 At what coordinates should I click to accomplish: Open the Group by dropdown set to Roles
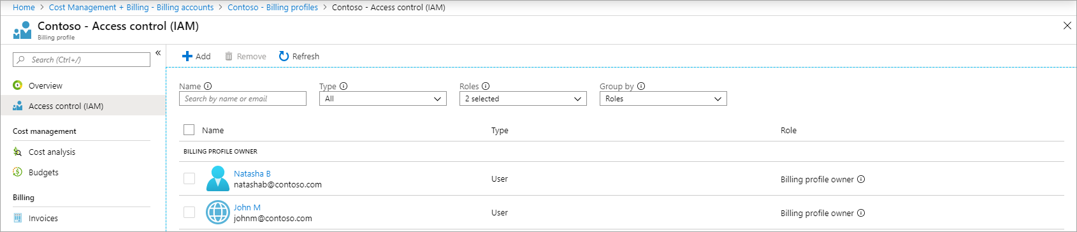[x=663, y=99]
